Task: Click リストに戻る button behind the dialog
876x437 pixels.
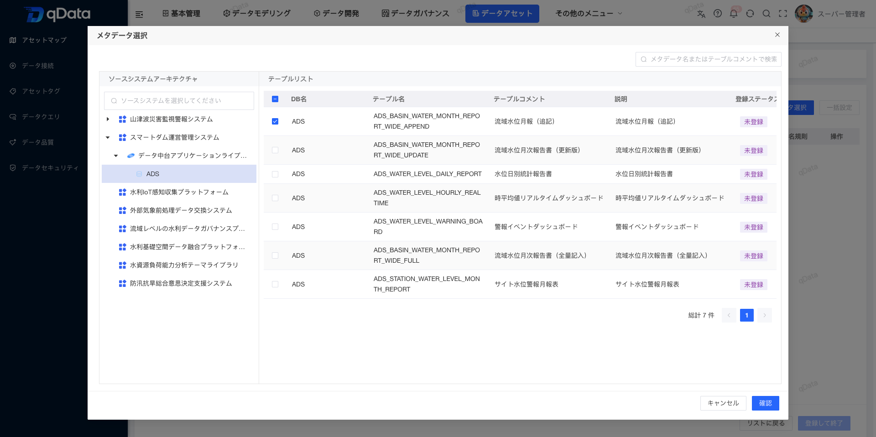Action: point(766,423)
